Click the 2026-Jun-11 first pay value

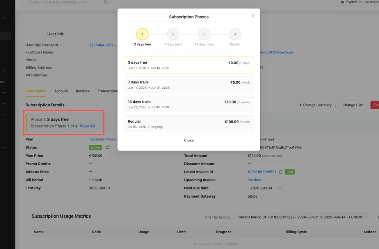[99, 188]
